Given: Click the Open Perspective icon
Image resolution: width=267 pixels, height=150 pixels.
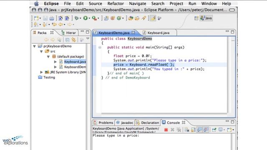Looking at the screenshot, I should click(196, 18).
